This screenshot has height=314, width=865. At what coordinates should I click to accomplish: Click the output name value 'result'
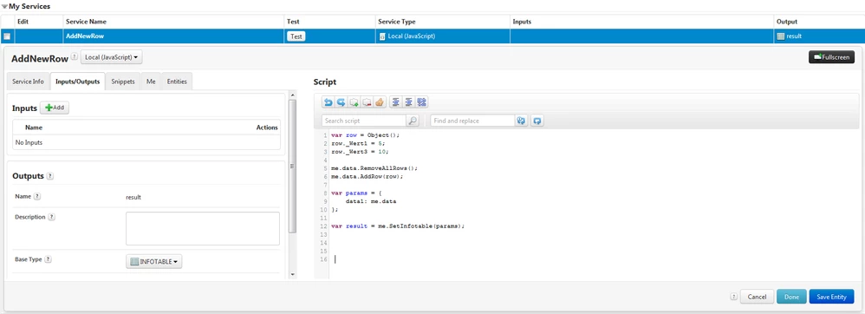click(x=133, y=196)
